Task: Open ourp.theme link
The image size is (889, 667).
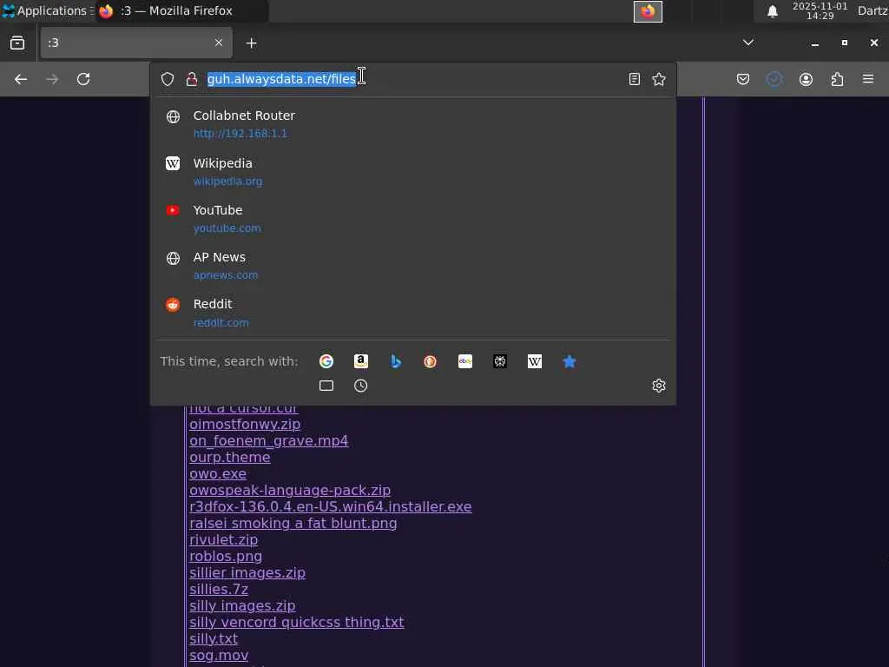Action: coord(229,457)
